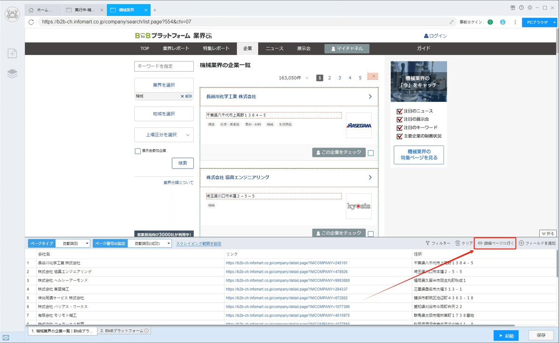Remove 機械 filter with 解除 x
Viewport: 559px width, 343px height.
pos(186,96)
